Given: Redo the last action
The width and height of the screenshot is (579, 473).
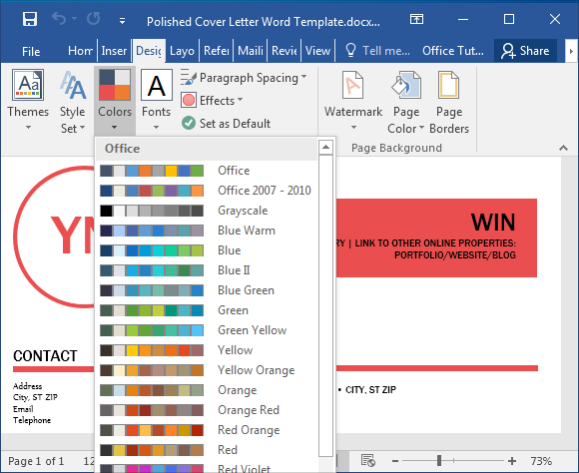Looking at the screenshot, I should coord(94,19).
